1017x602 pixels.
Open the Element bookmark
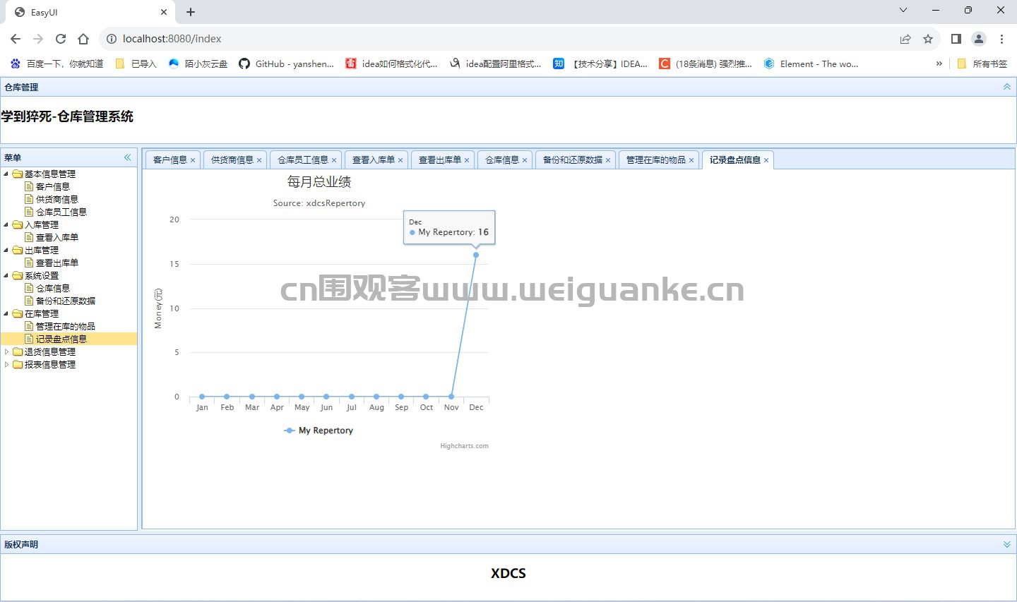811,64
